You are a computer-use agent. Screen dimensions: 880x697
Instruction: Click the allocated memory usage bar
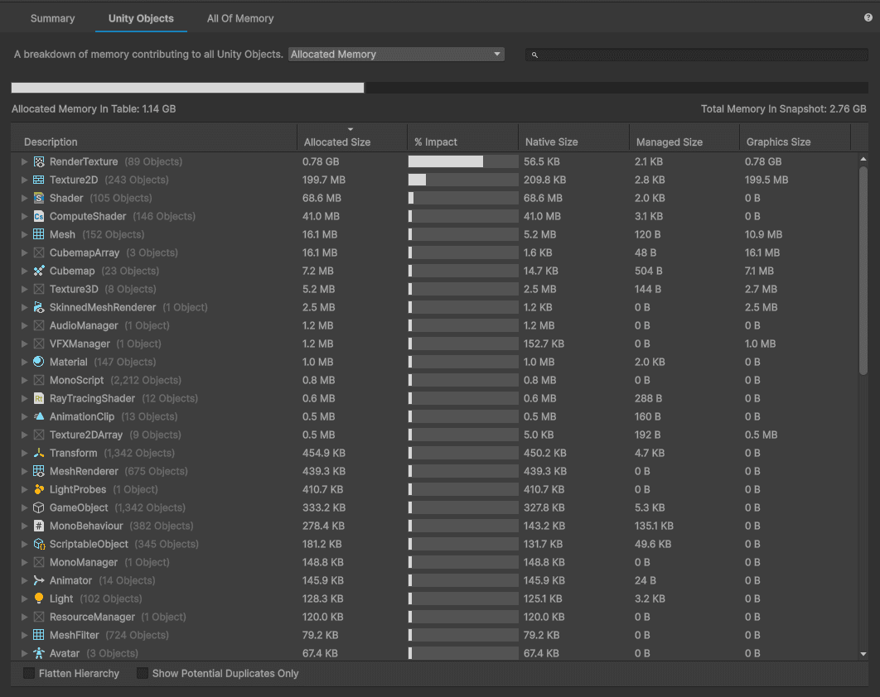187,88
